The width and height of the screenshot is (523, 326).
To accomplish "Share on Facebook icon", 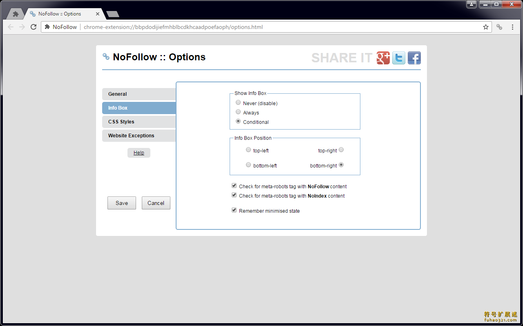I will pos(414,58).
